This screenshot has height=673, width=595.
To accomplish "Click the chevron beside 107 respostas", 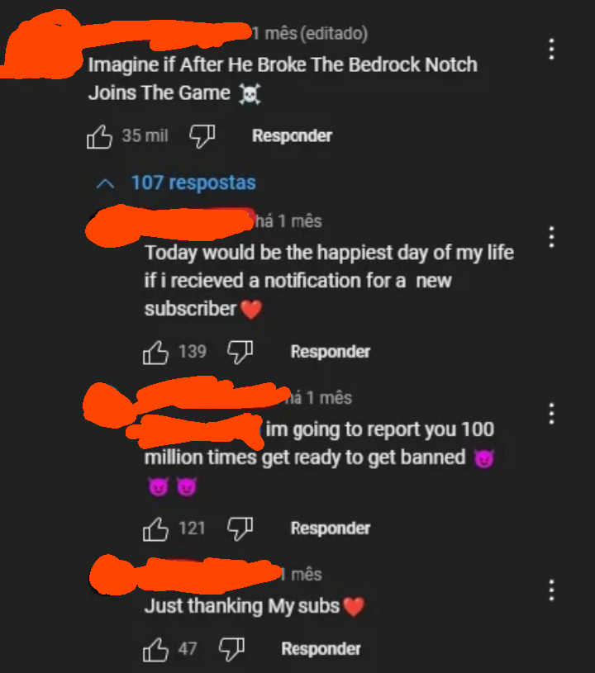I will coord(105,184).
